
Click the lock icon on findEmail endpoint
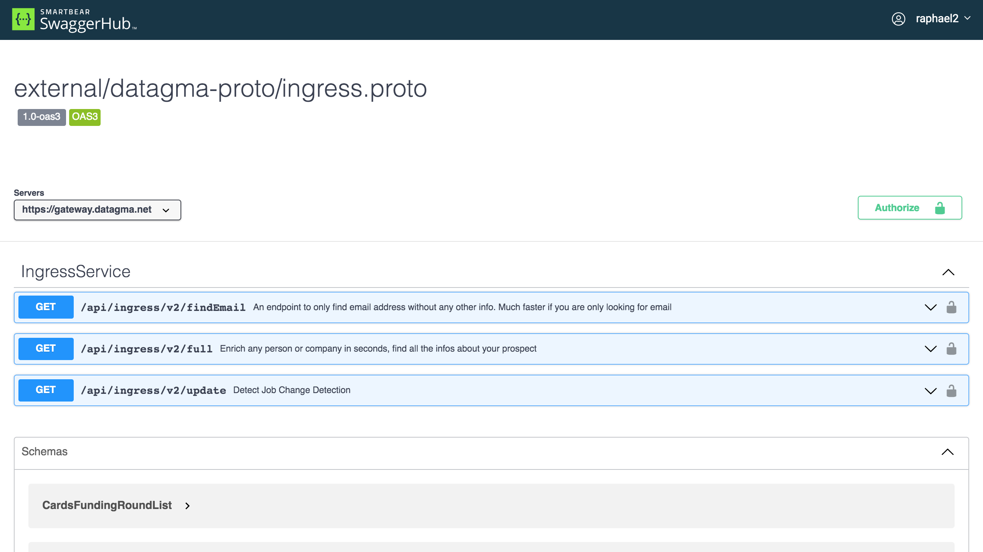pos(951,307)
